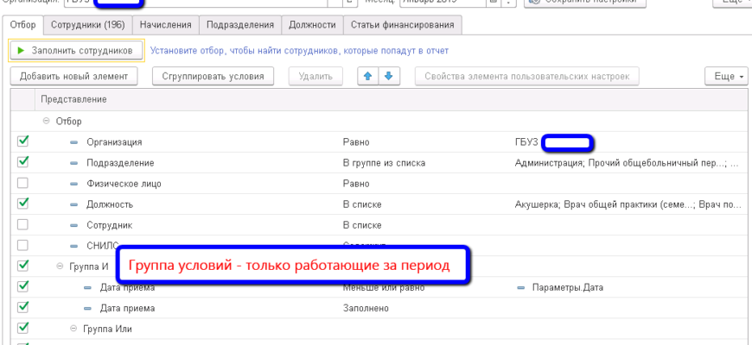The width and height of the screenshot is (752, 345).
Task: Switch to the Отбор tab
Action: pyautogui.click(x=22, y=25)
